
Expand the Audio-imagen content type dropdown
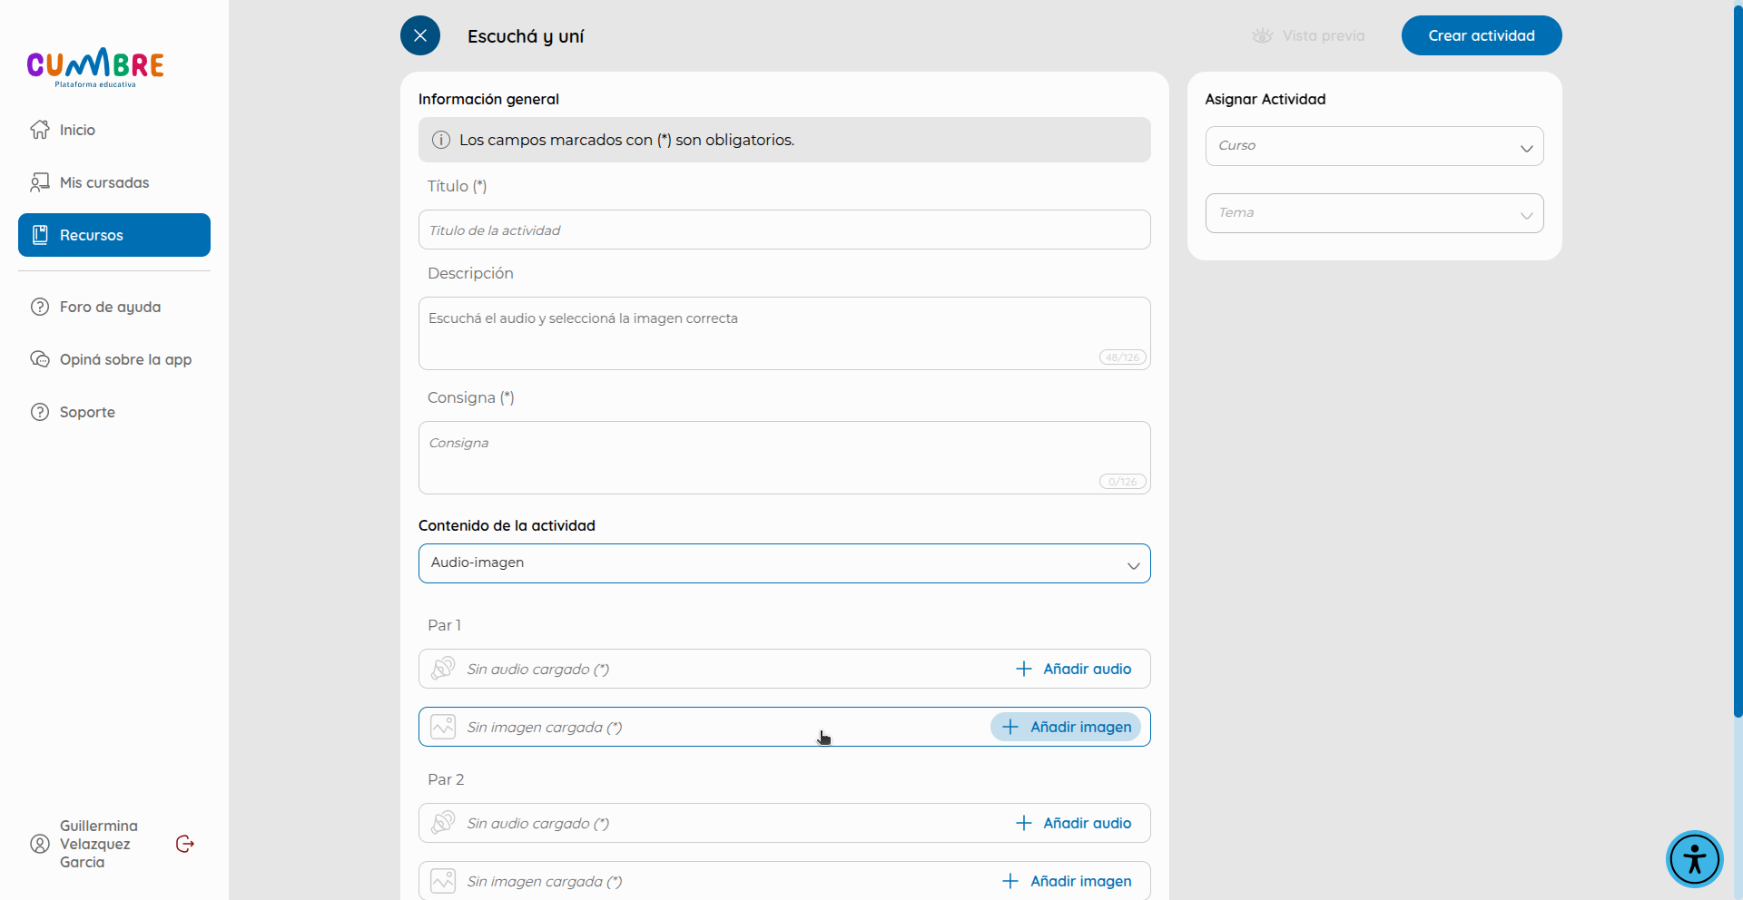click(x=784, y=563)
